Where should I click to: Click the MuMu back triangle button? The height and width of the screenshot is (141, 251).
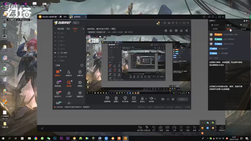42,128
